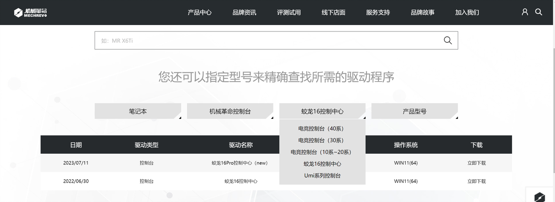
Task: Go to 评测试用 page
Action: (289, 13)
